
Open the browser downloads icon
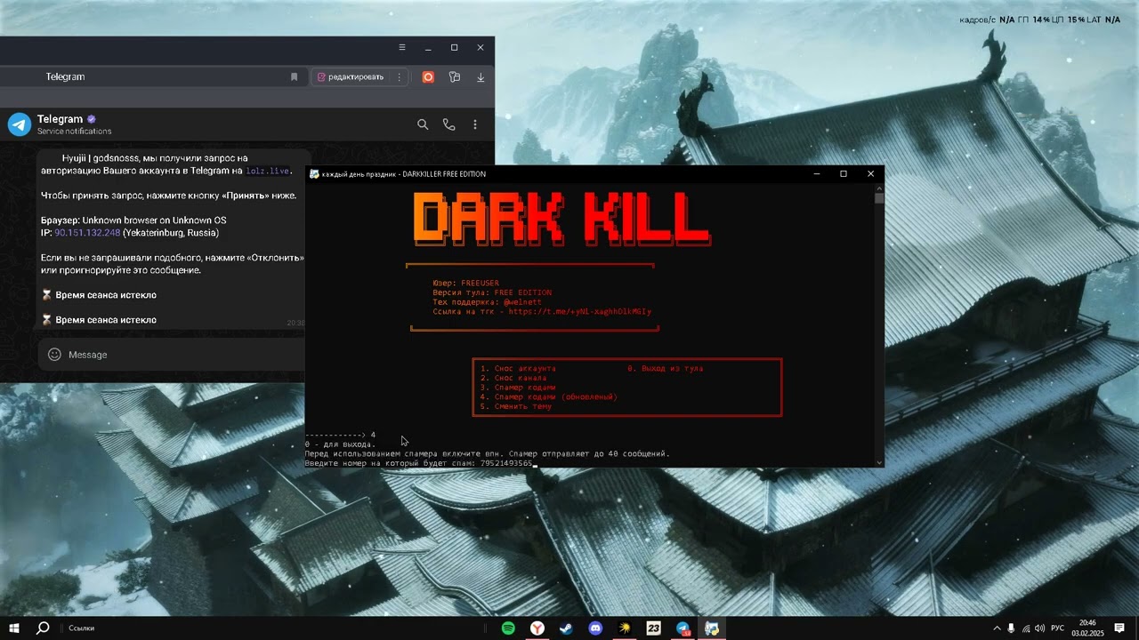click(481, 77)
